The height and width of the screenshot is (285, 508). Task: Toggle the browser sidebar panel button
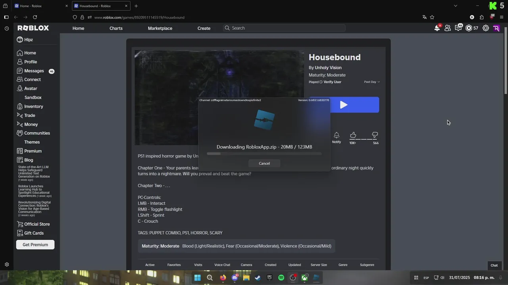click(6, 17)
